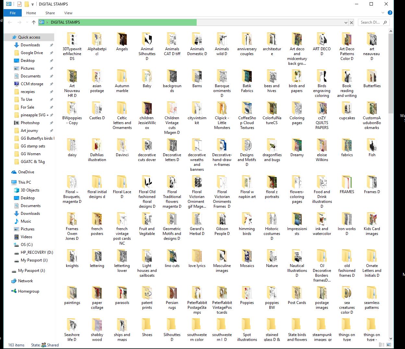The image size is (405, 349).
Task: Click the folder icon inside the address bar
Action: (x=42, y=22)
